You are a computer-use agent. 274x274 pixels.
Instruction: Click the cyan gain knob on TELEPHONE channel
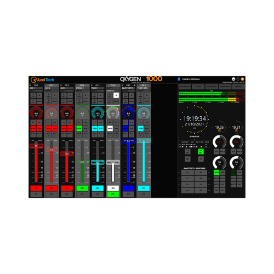point(144,113)
